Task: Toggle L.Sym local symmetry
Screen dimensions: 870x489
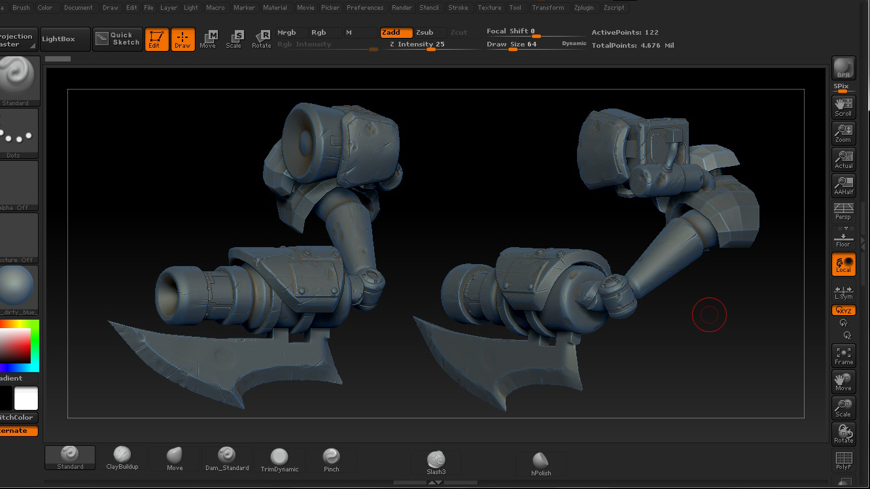Action: (843, 292)
